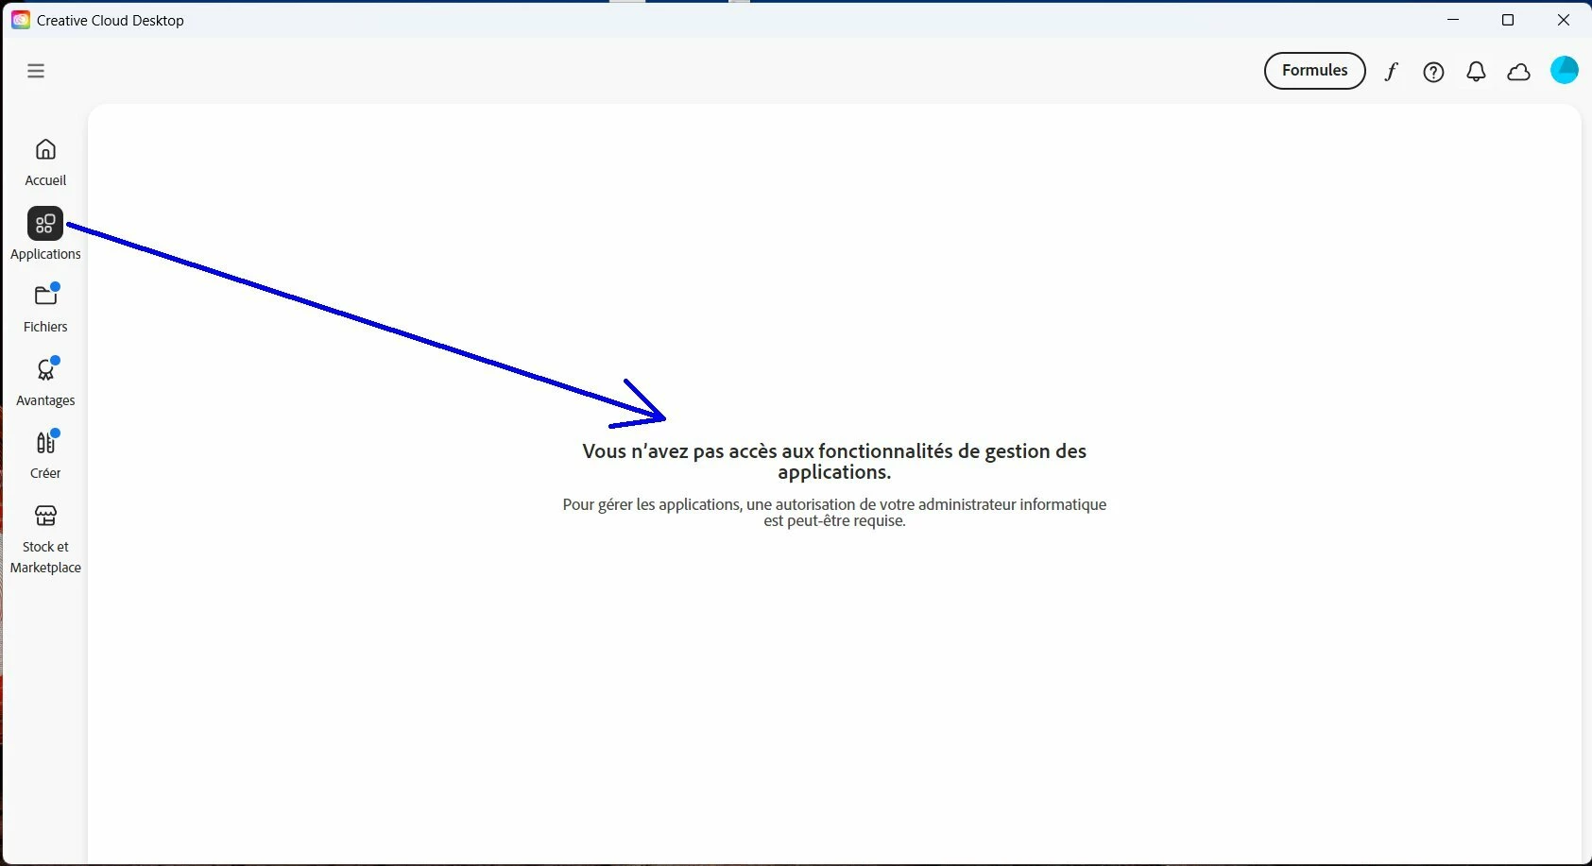The width and height of the screenshot is (1592, 866).
Task: Click the 'Vous n'avez pas accès' heading
Action: point(834,462)
